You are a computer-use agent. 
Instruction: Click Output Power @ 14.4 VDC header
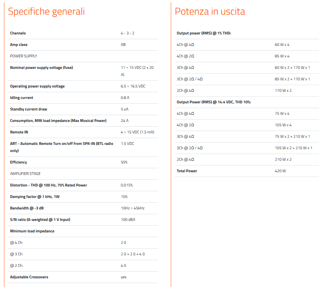[214, 102]
